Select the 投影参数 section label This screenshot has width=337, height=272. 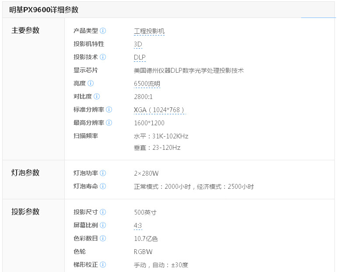click(25, 212)
